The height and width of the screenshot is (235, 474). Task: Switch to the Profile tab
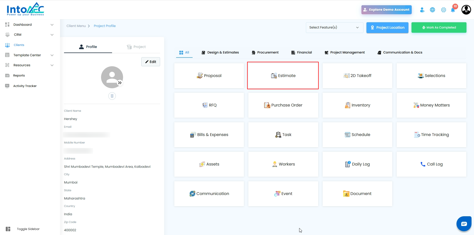point(88,47)
